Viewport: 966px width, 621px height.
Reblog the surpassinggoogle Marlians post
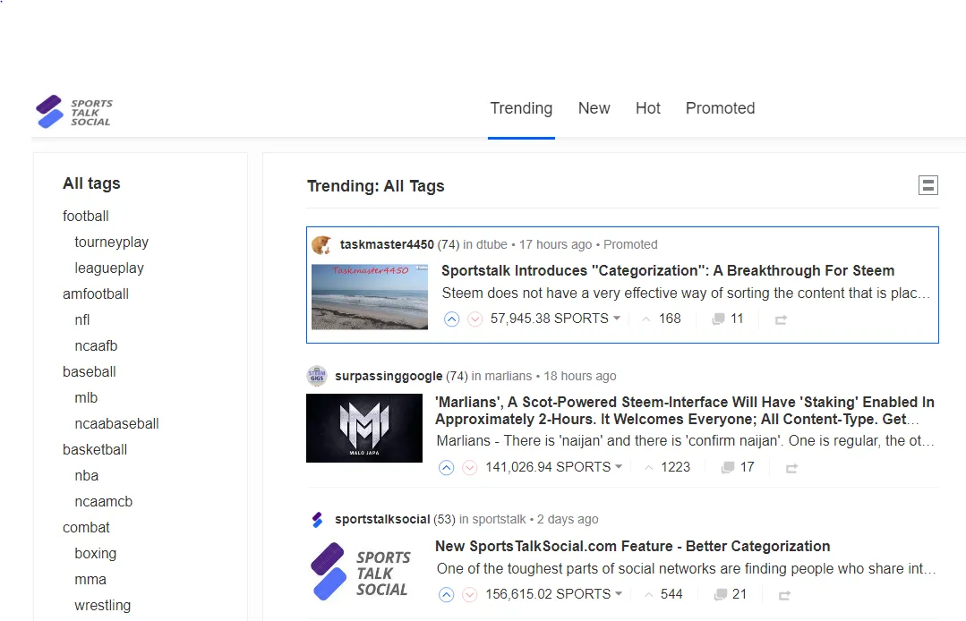click(x=791, y=468)
